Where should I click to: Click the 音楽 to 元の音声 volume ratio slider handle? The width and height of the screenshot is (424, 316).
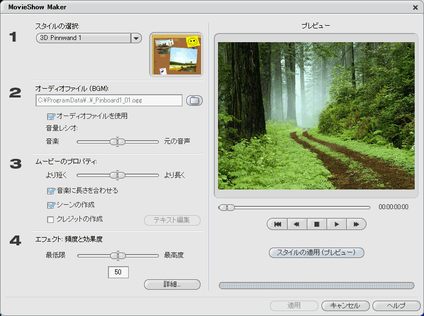click(x=118, y=142)
